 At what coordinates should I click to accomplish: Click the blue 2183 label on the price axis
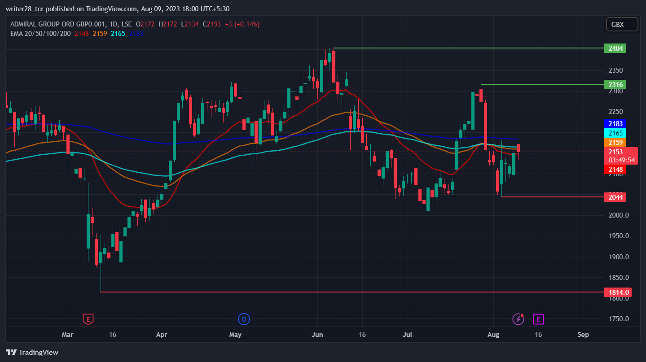(x=615, y=123)
